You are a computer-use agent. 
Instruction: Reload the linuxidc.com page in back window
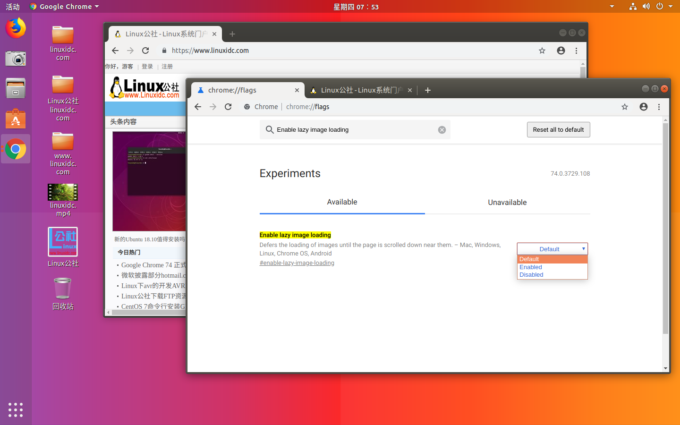145,51
